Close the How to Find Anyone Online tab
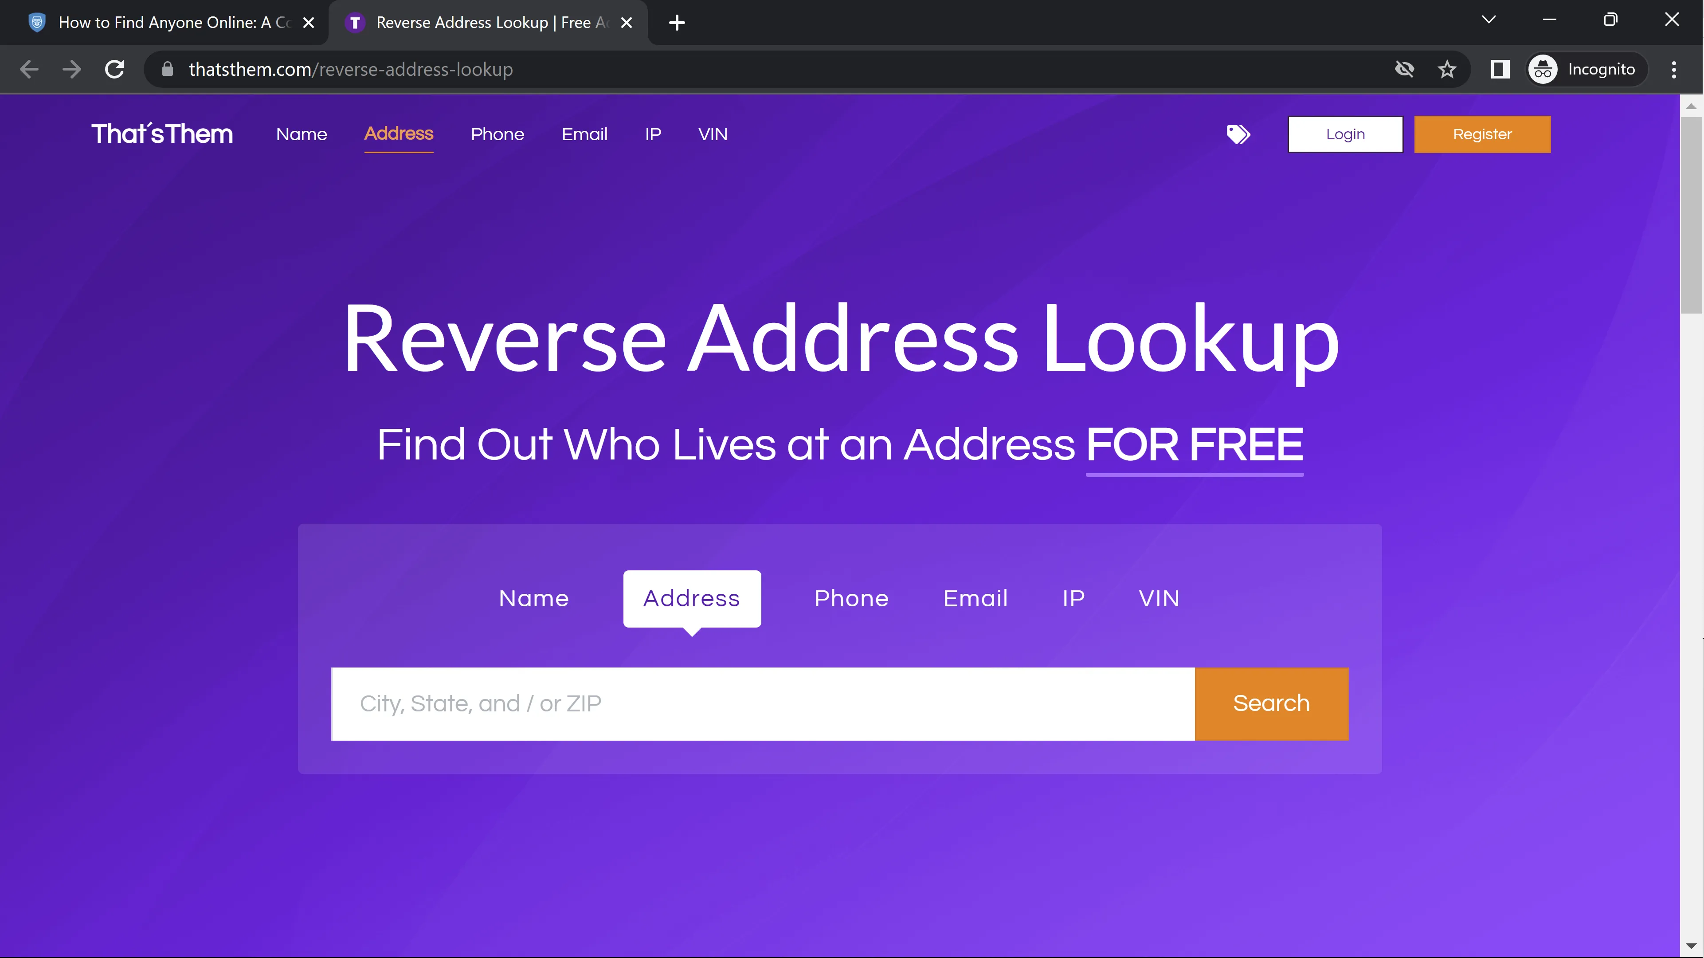 point(308,23)
